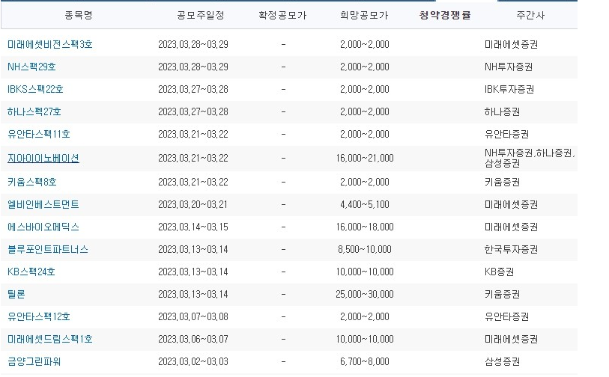
Task: Select the 한국투자증권 underwriter cell
Action: click(511, 250)
